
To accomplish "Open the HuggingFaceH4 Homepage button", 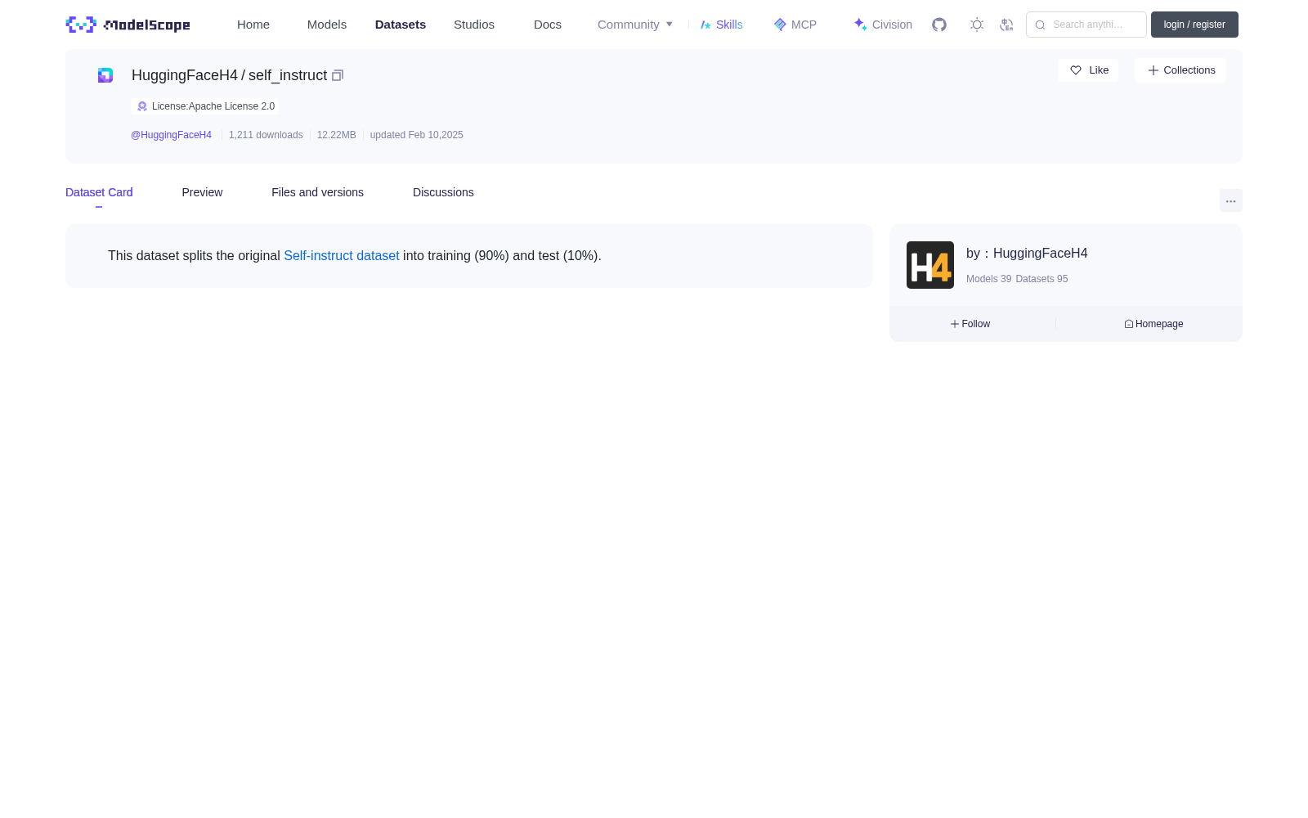I will (1153, 324).
